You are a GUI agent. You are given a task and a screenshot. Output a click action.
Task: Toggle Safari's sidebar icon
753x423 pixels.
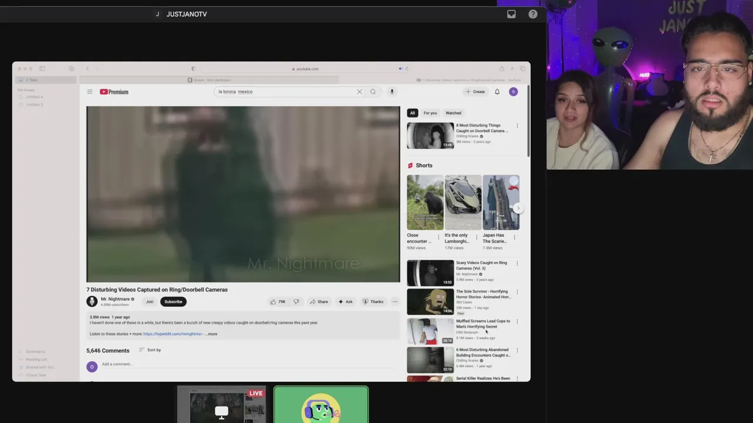(42, 69)
